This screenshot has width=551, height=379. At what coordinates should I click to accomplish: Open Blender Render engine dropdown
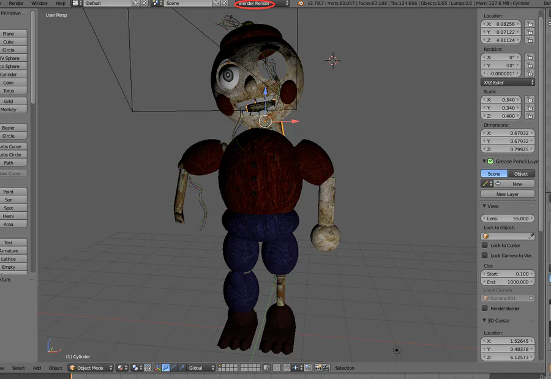pyautogui.click(x=263, y=3)
